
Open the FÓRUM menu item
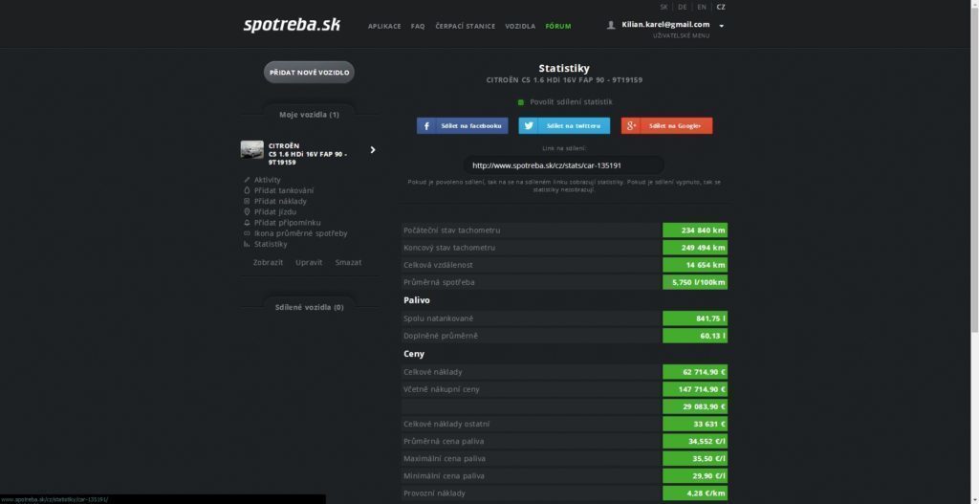click(558, 26)
